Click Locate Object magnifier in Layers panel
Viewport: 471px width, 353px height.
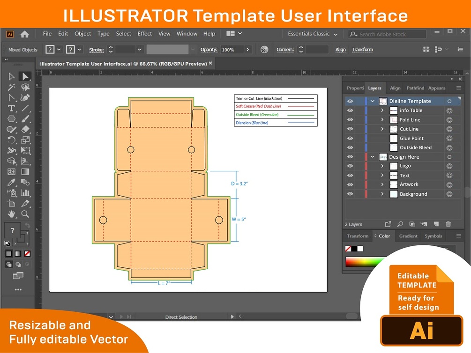tap(400, 224)
